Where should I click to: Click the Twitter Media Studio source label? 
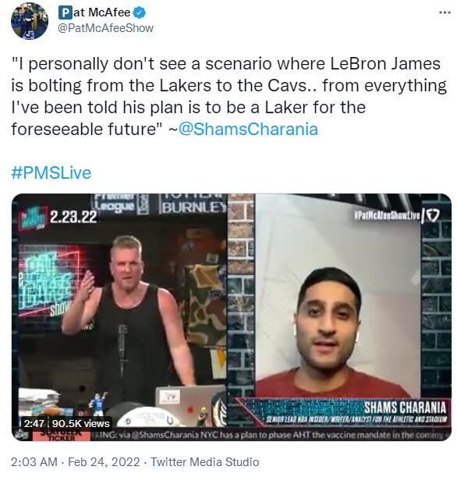point(205,462)
